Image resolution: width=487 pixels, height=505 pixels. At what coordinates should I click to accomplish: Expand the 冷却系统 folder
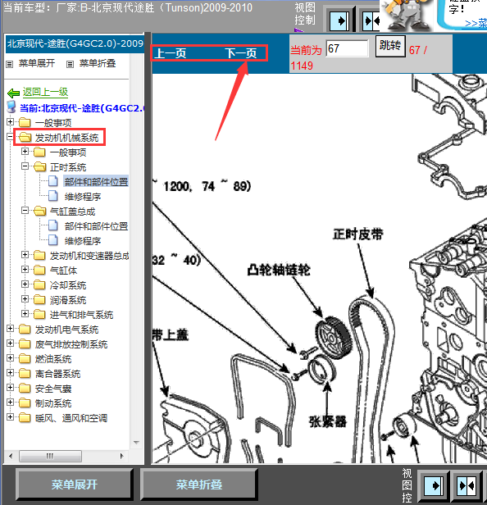(x=25, y=284)
